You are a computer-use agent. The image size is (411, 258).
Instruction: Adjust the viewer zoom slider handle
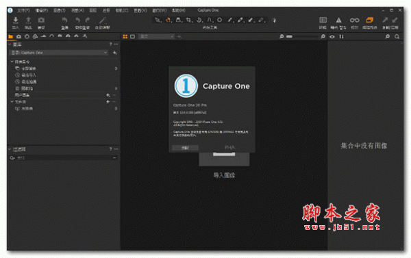(289, 37)
